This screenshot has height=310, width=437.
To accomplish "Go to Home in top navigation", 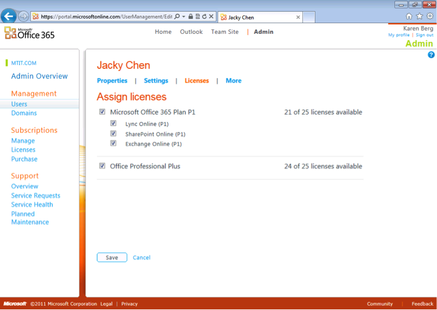I will [x=163, y=32].
